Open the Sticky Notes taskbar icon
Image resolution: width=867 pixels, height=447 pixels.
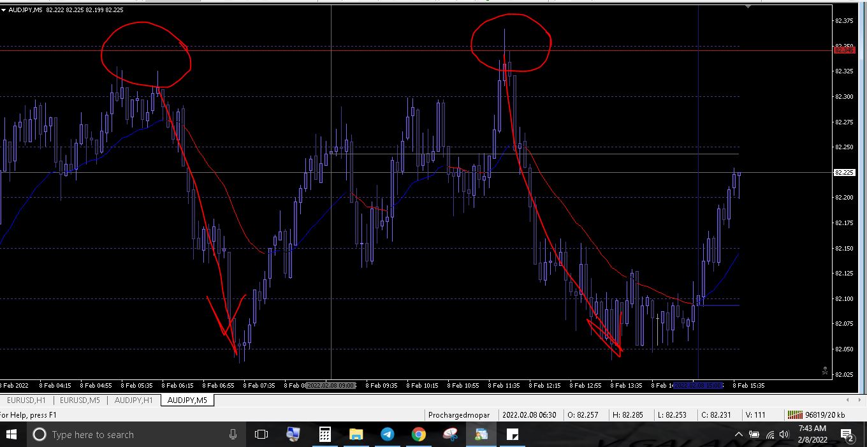tap(512, 434)
